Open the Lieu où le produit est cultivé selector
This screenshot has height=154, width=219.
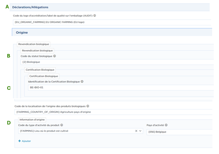(75, 131)
